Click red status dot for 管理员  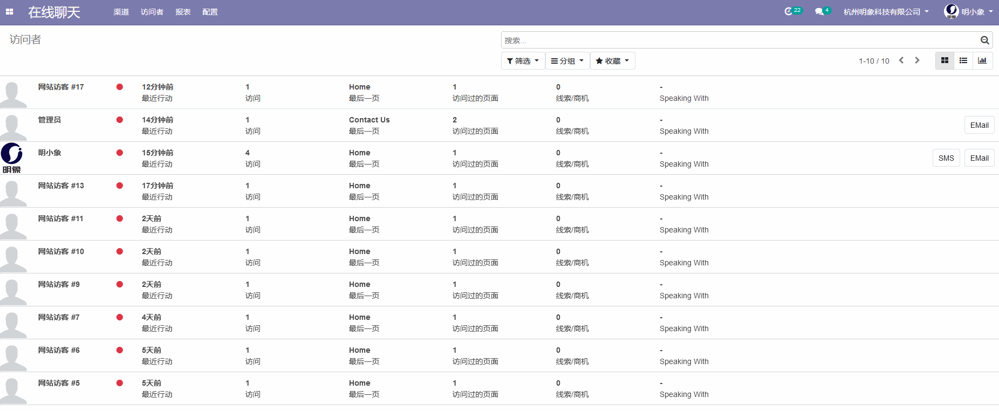click(120, 120)
